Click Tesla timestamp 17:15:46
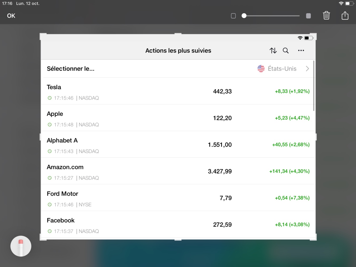 64,98
